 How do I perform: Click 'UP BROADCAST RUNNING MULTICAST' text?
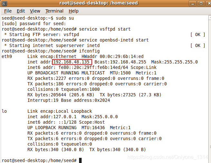coord(66,73)
